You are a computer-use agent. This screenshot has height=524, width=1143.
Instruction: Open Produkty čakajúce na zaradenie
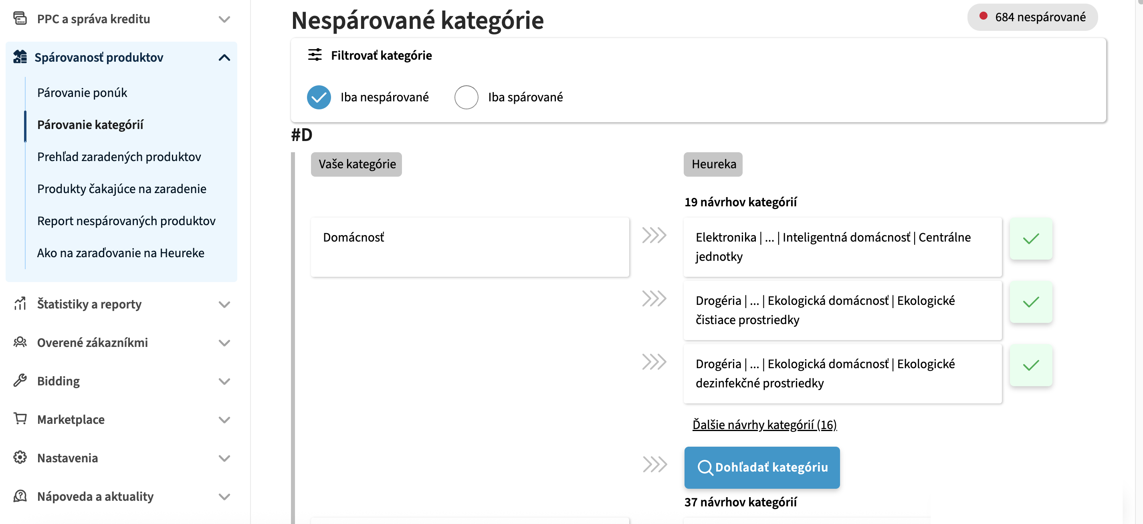(x=121, y=189)
